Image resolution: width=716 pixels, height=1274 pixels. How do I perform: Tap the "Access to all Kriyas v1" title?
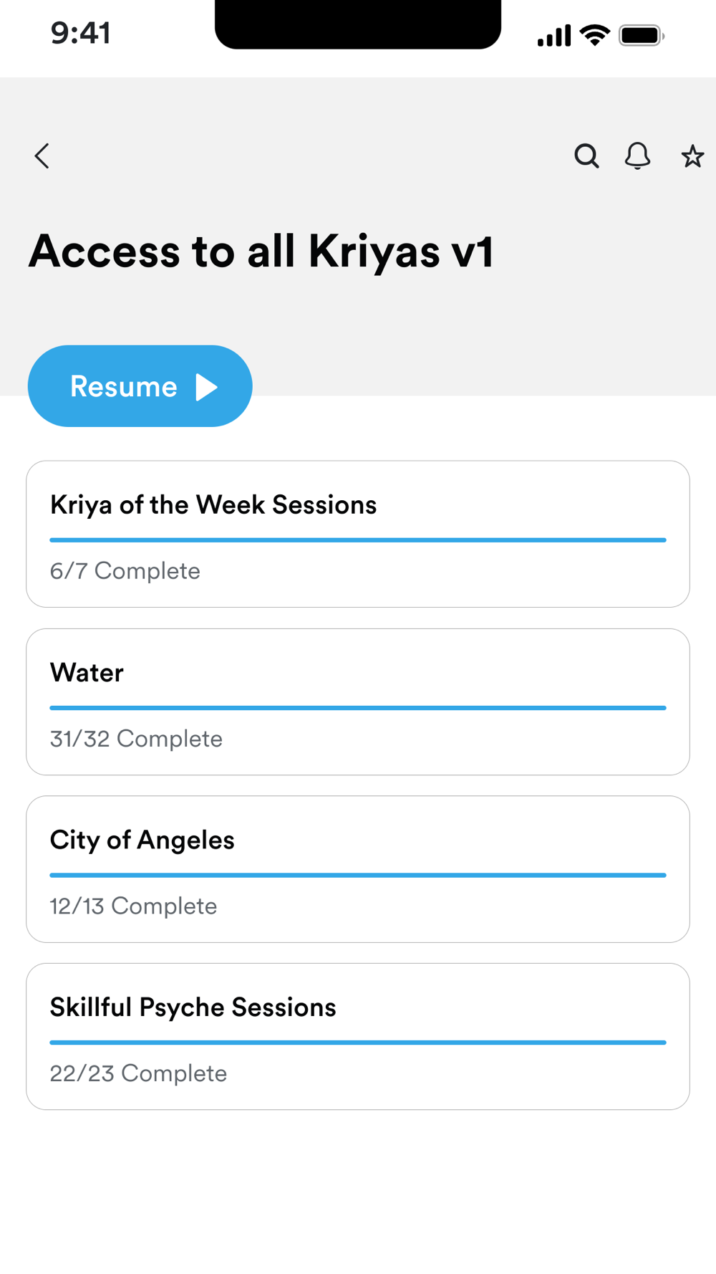[x=261, y=252]
